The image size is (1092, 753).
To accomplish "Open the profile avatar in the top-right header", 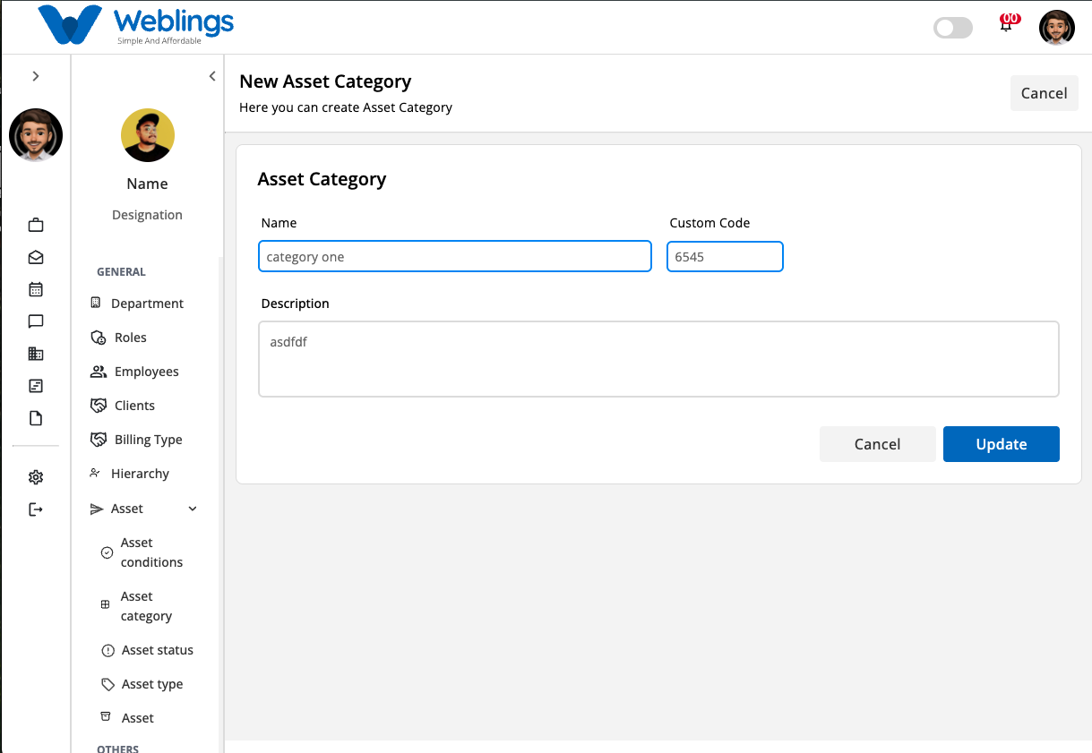I will (1057, 28).
